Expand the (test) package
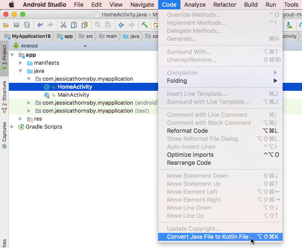The width and height of the screenshot is (302, 248). click(29, 111)
